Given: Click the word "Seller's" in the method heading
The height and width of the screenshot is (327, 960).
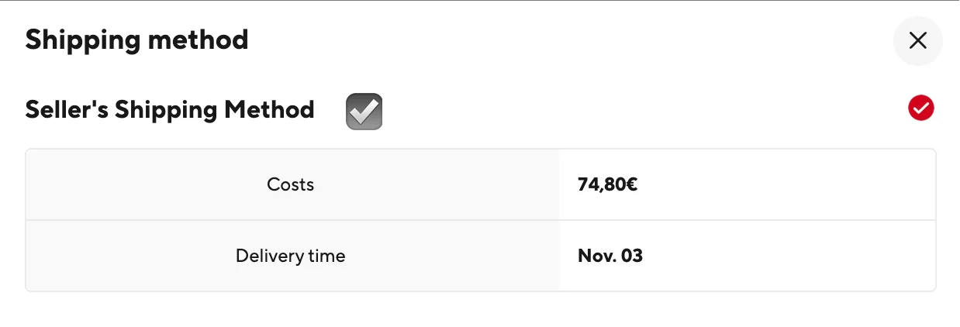Looking at the screenshot, I should (x=67, y=109).
